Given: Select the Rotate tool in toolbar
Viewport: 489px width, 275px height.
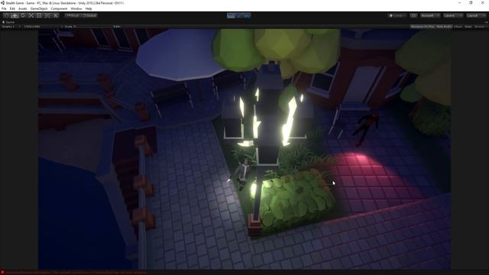Looking at the screenshot, I should [23, 15].
